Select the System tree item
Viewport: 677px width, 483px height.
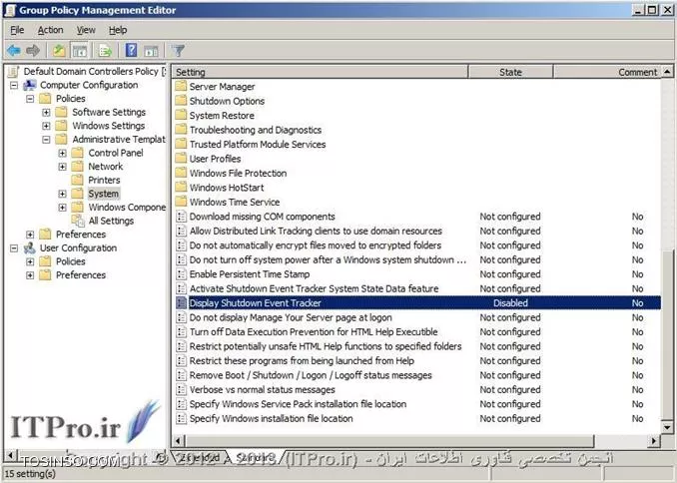(103, 194)
